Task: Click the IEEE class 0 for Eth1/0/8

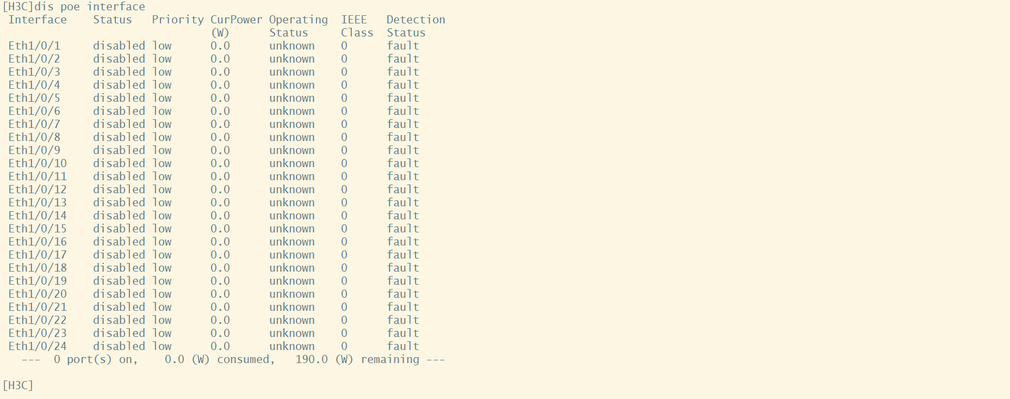Action: click(344, 137)
